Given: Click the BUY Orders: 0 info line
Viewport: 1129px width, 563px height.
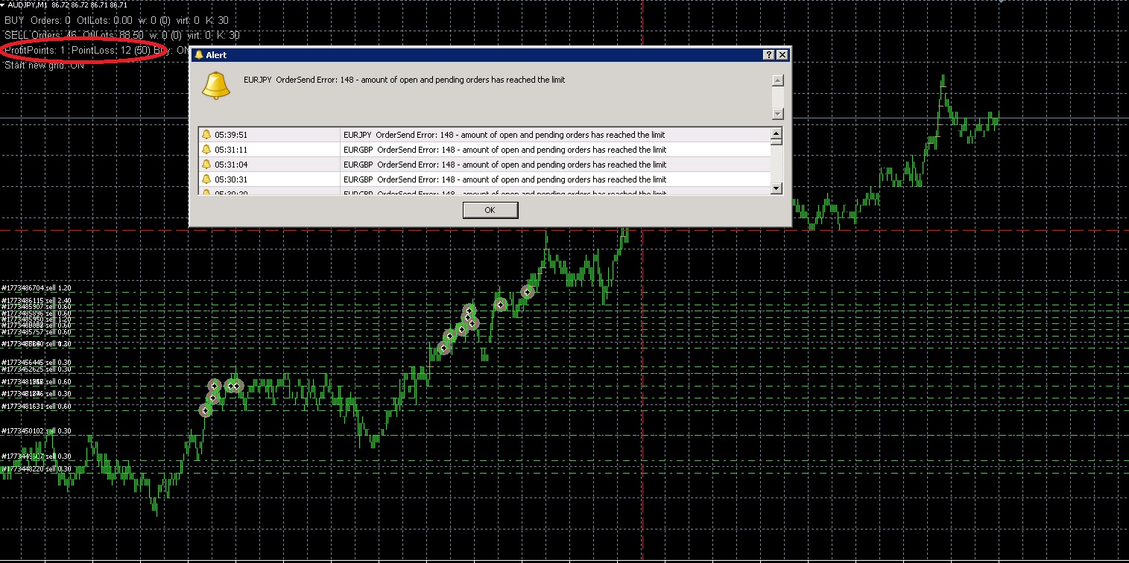Looking at the screenshot, I should point(117,21).
